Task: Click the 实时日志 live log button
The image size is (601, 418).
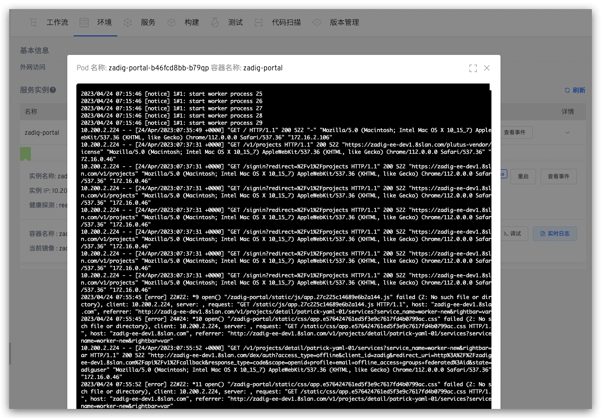Action: tap(554, 234)
